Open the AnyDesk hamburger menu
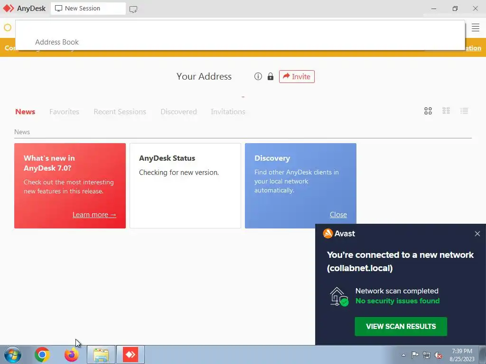The width and height of the screenshot is (486, 364). pyautogui.click(x=475, y=27)
